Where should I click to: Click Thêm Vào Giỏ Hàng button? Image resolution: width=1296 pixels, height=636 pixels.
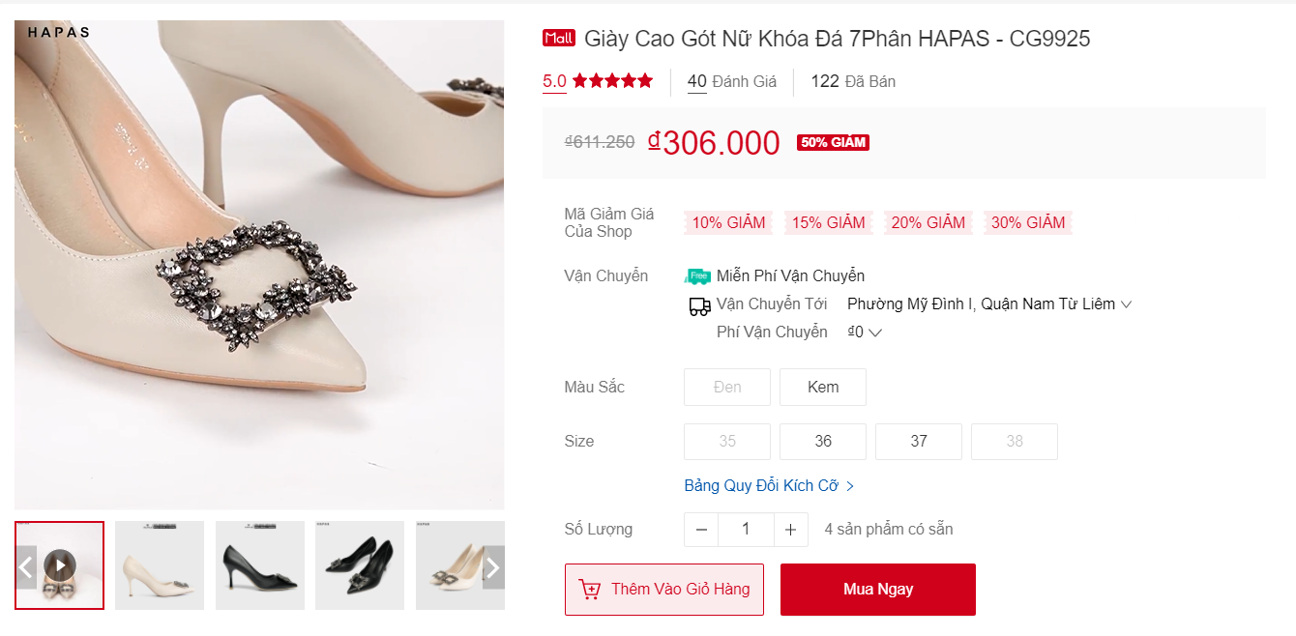click(x=664, y=590)
